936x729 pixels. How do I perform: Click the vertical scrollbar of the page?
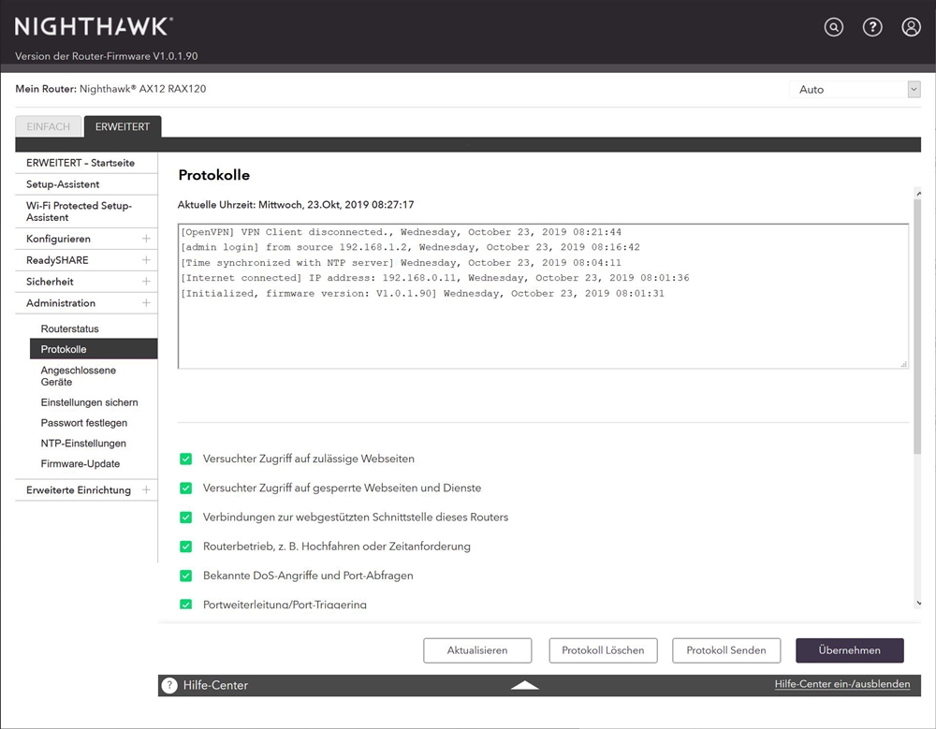pos(918,328)
